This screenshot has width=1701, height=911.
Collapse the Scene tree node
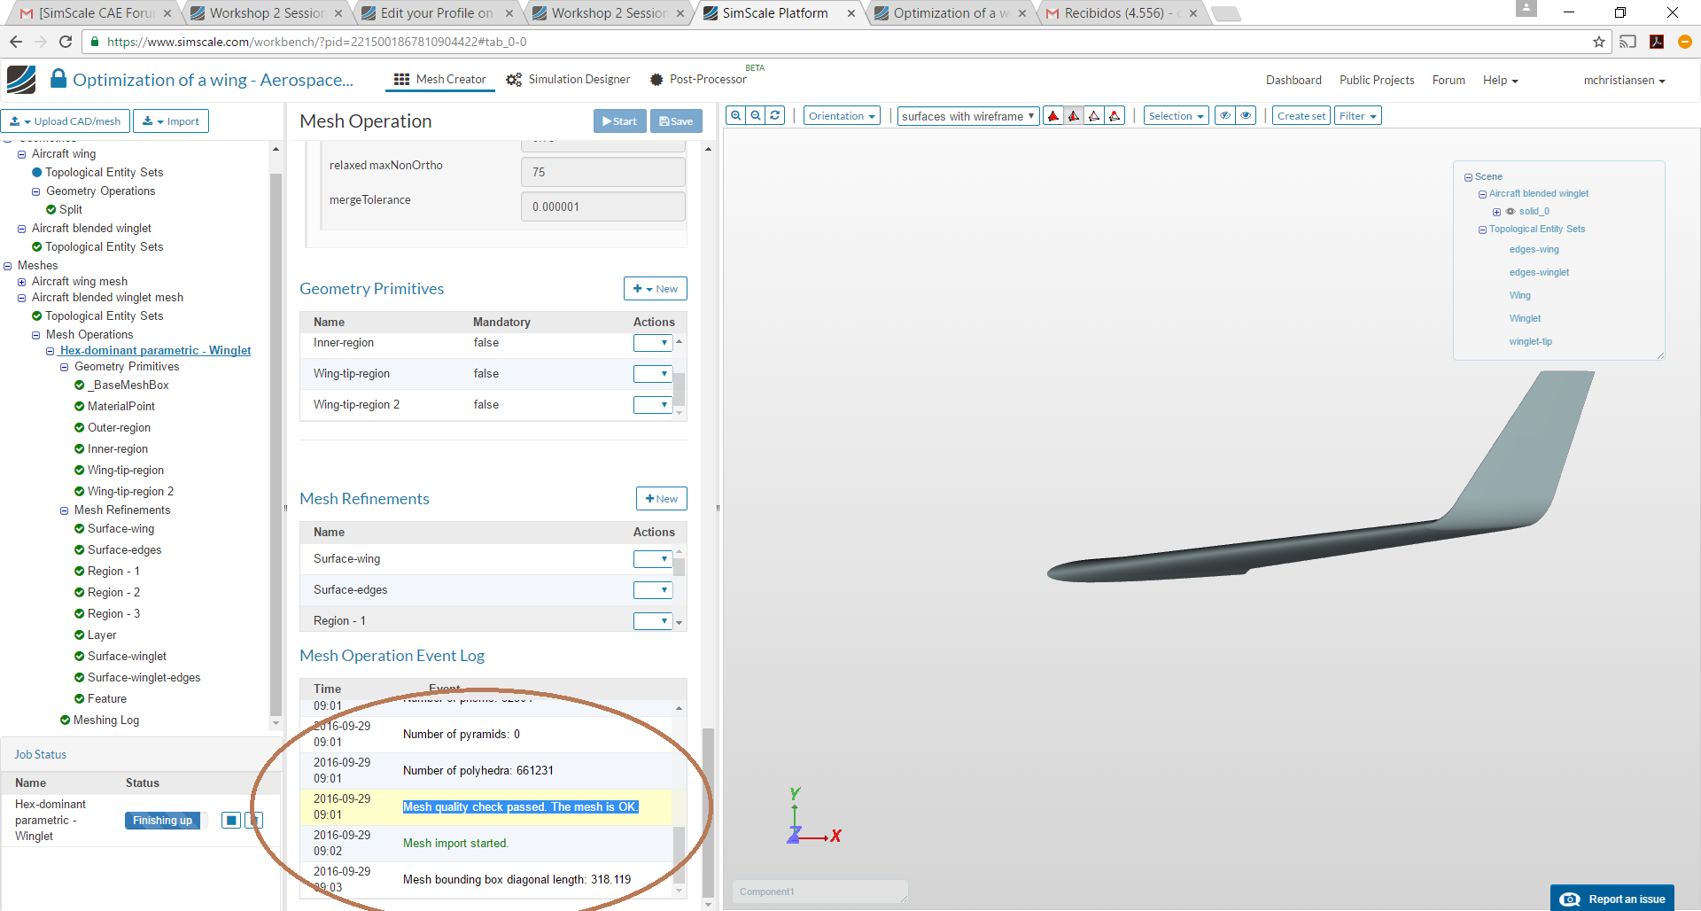point(1468,177)
